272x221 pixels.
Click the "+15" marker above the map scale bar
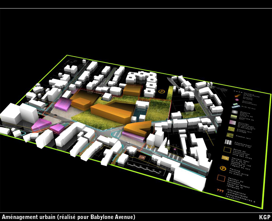(x=141, y=157)
